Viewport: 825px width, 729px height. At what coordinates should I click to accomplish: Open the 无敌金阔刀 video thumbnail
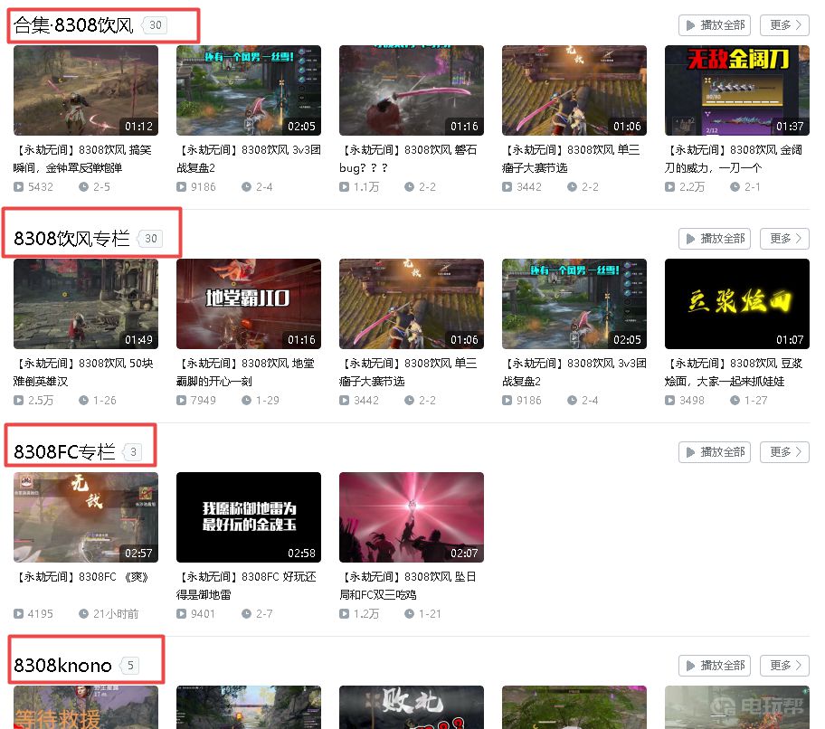737,90
